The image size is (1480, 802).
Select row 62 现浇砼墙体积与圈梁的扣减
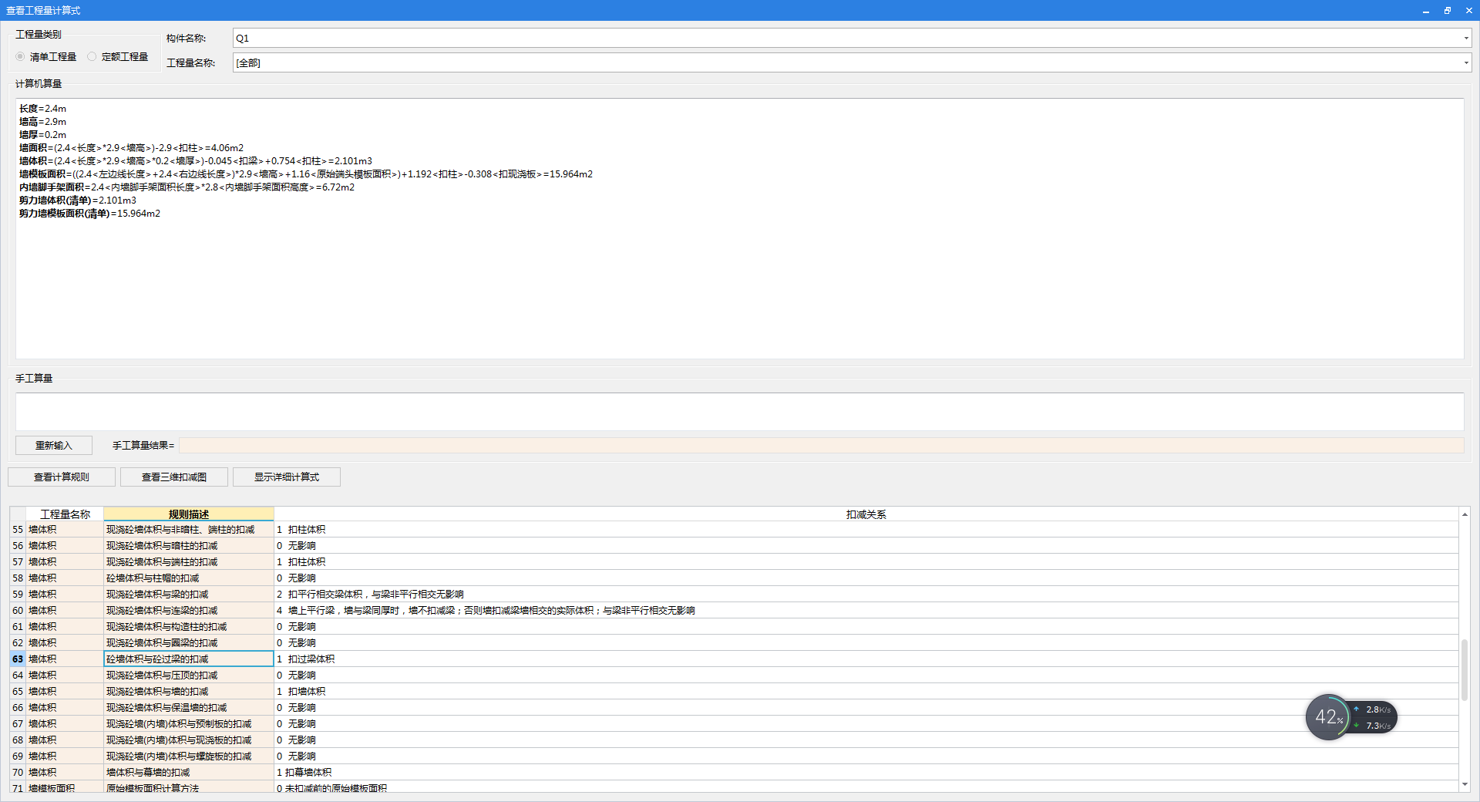point(734,643)
